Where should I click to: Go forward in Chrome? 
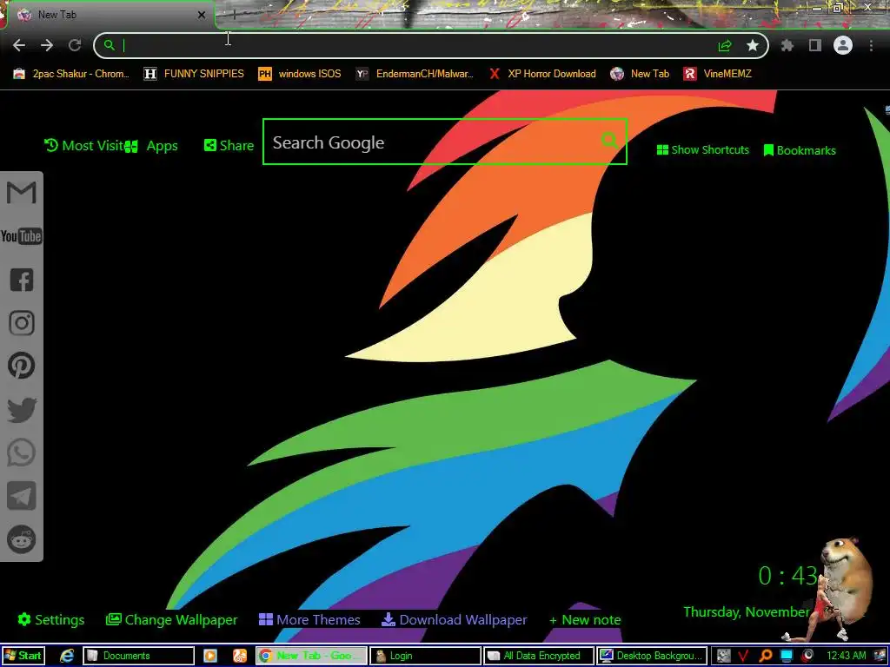tap(47, 45)
